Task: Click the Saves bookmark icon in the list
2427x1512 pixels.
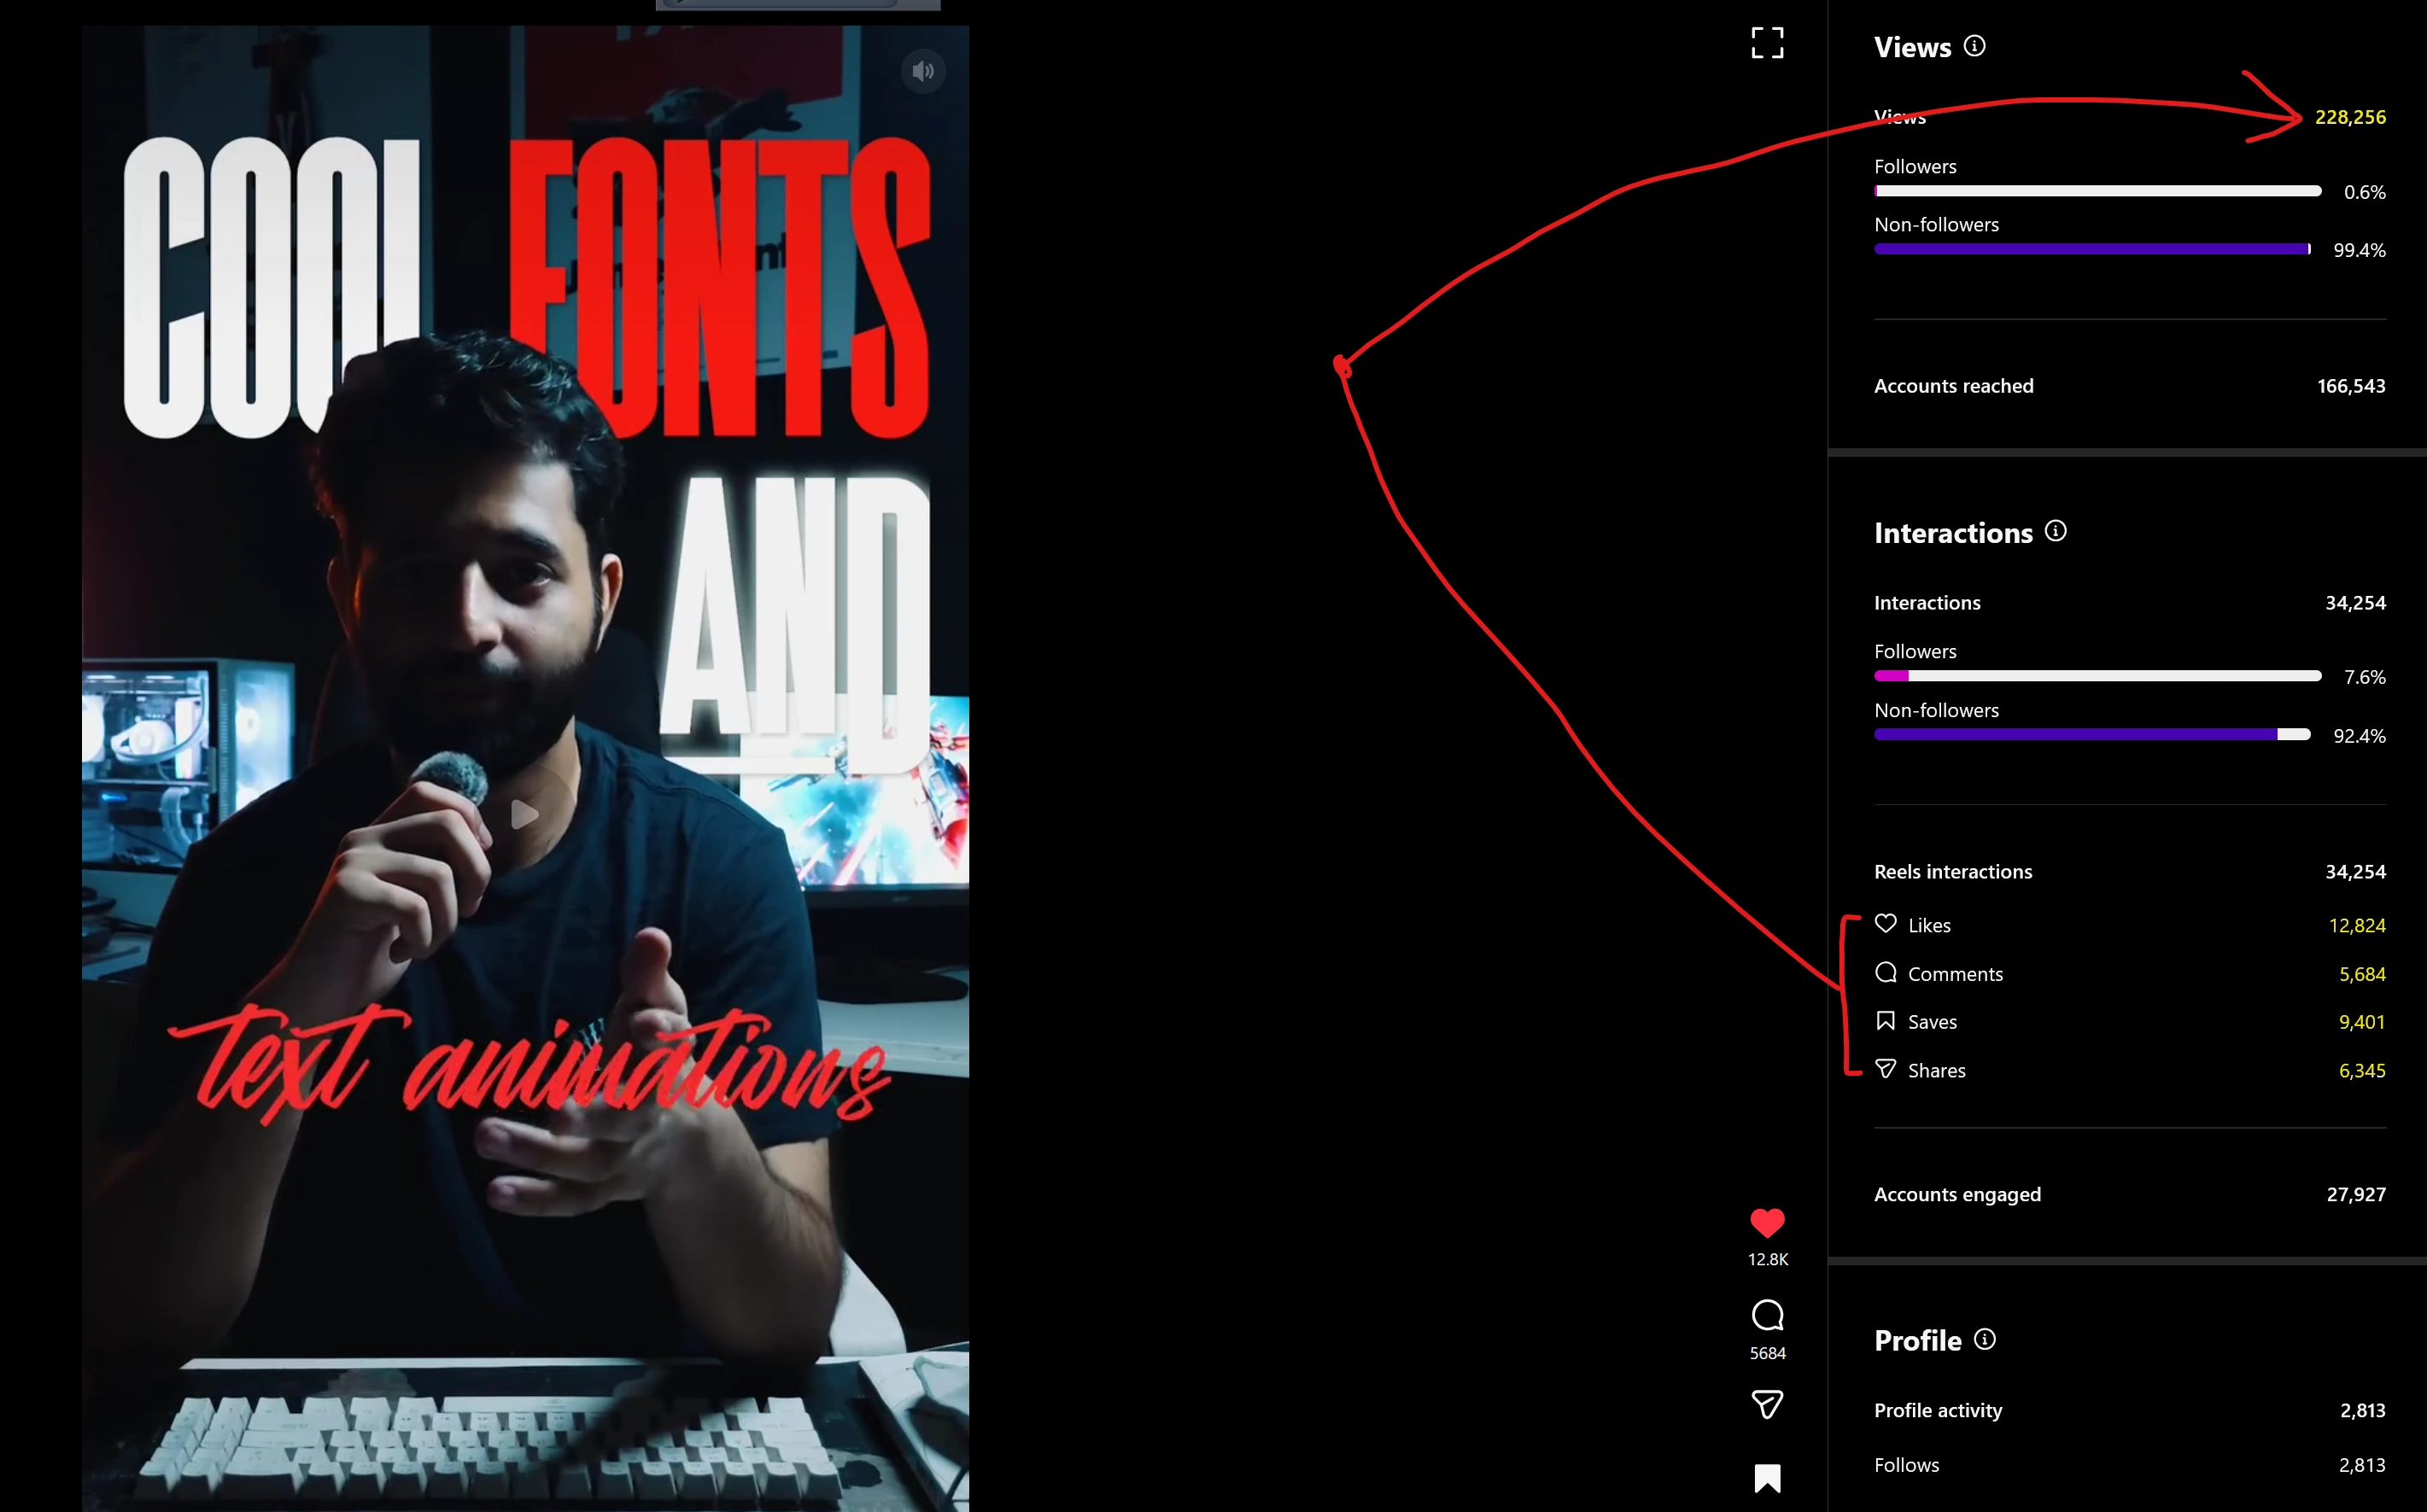Action: [1886, 1021]
